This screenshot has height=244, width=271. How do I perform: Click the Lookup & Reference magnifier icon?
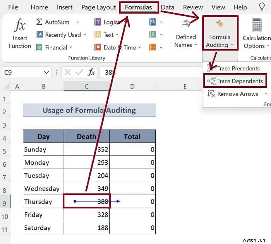coord(153,22)
